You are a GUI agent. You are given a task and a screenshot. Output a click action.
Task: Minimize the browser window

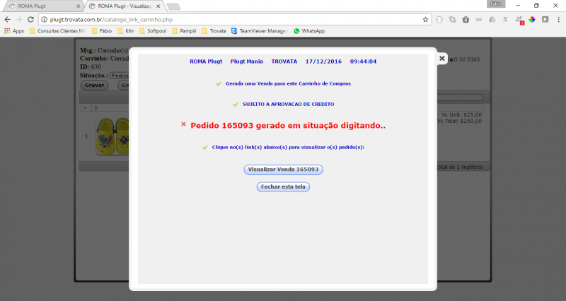[518, 6]
